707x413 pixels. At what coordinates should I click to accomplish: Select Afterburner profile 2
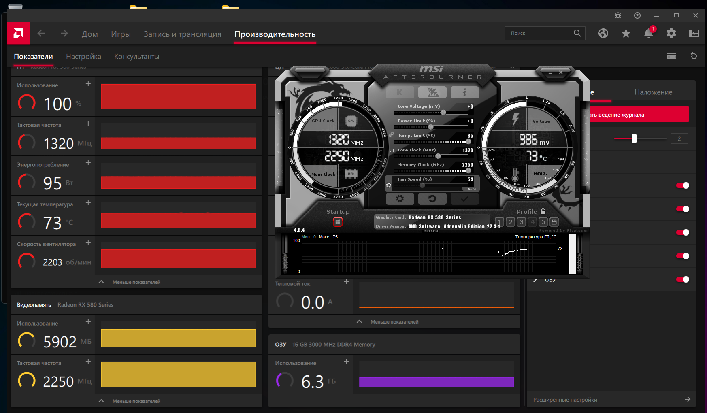511,222
